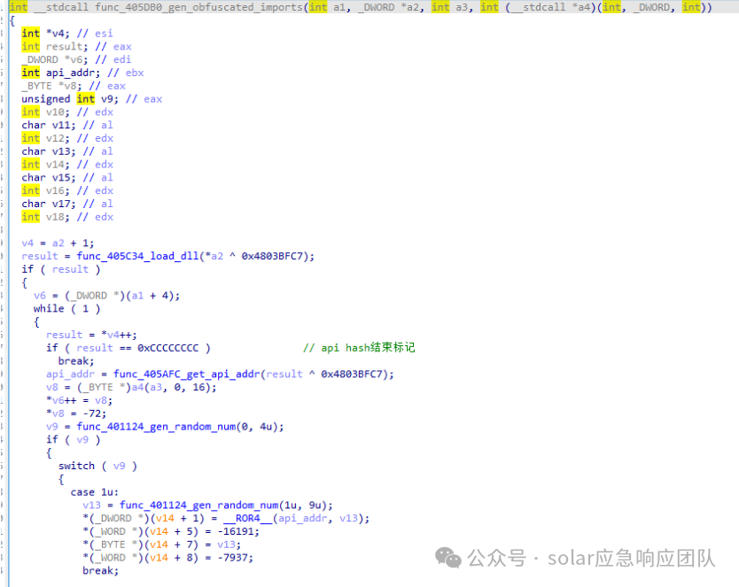Click the XOR key 0x4803BFC7 in load_dll line
The height and width of the screenshot is (587, 739).
[x=272, y=256]
